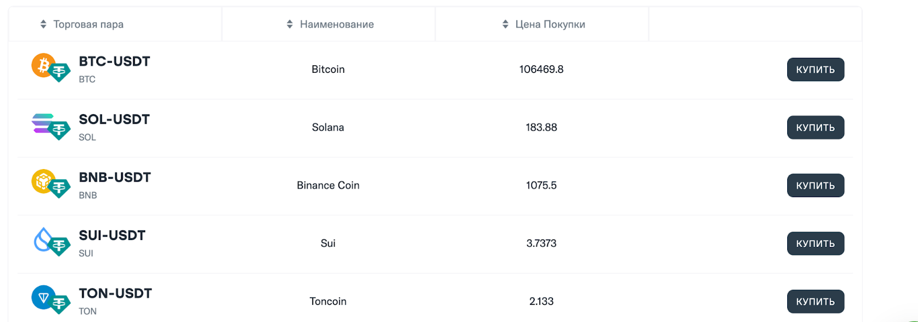The image size is (918, 322).
Task: Click the Bitcoin coin icon
Action: (x=43, y=65)
